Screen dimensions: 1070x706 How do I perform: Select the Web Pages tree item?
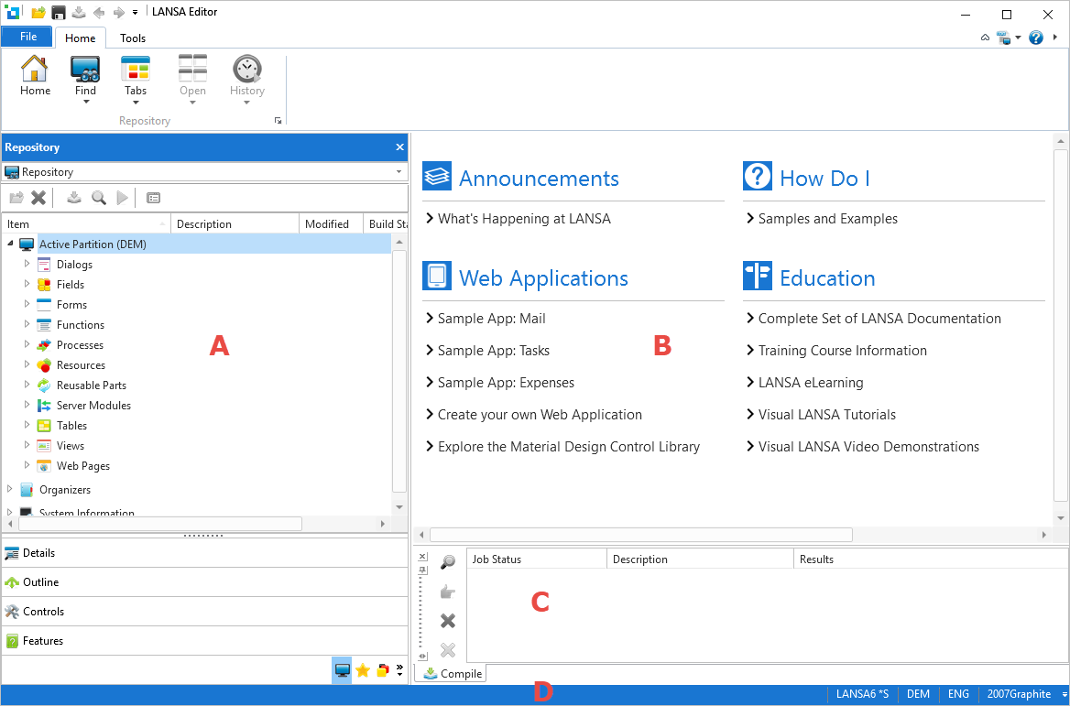coord(82,466)
